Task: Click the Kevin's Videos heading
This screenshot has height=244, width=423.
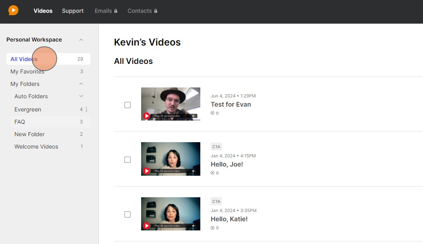Action: tap(147, 42)
